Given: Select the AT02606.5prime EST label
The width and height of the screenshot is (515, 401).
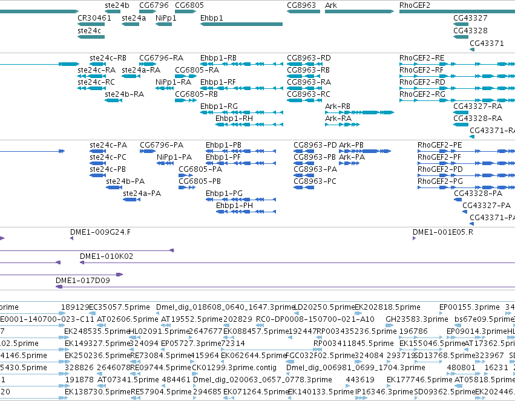Looking at the screenshot, I should click(x=128, y=319).
